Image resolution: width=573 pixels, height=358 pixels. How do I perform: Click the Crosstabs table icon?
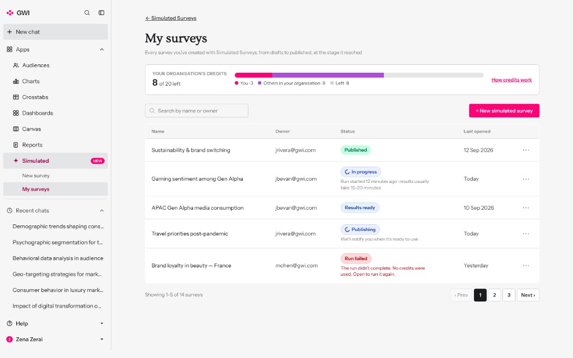click(x=16, y=97)
